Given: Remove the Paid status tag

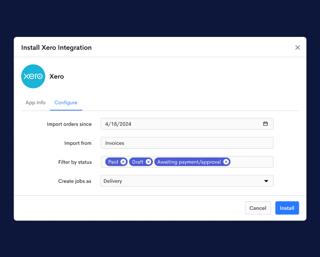Looking at the screenshot, I should point(123,162).
